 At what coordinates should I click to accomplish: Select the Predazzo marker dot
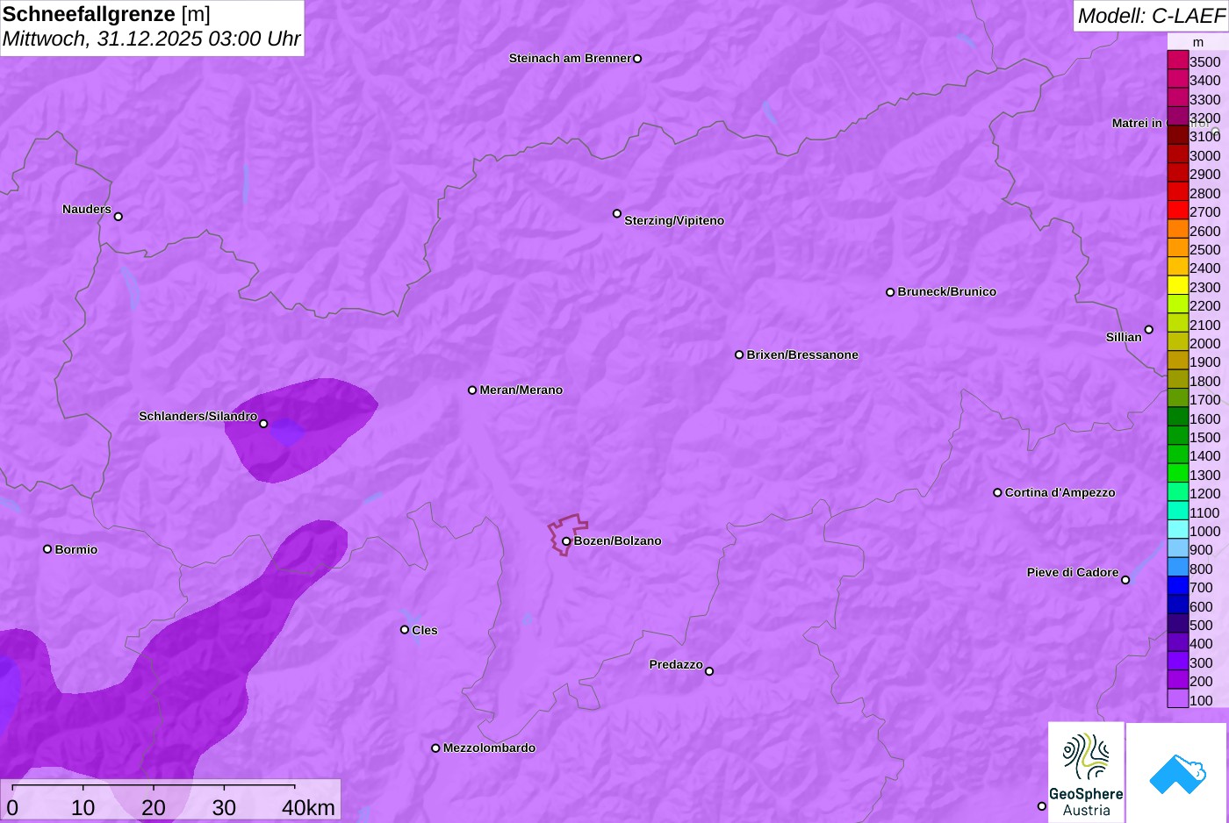coord(709,671)
